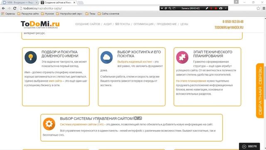Follow the 'На этапе планирования' link
The height and width of the screenshot is (150, 266).
pyautogui.click(x=191, y=81)
